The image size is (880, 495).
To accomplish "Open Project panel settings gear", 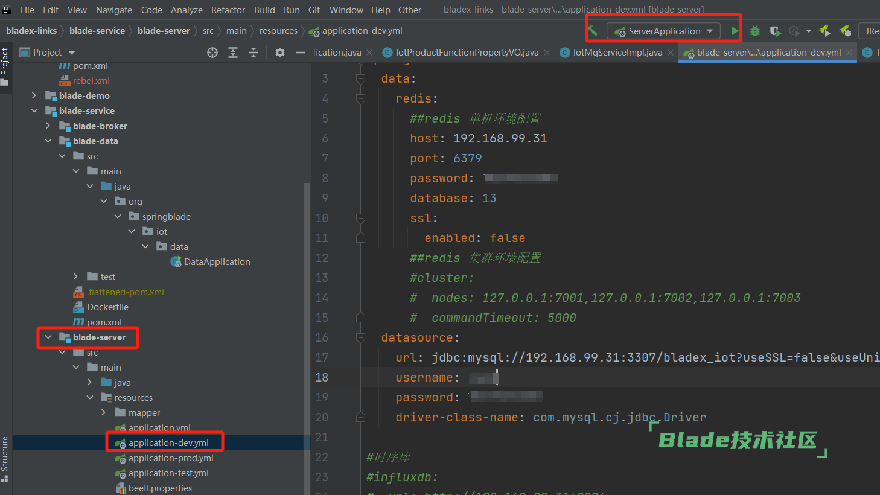I will [x=280, y=53].
